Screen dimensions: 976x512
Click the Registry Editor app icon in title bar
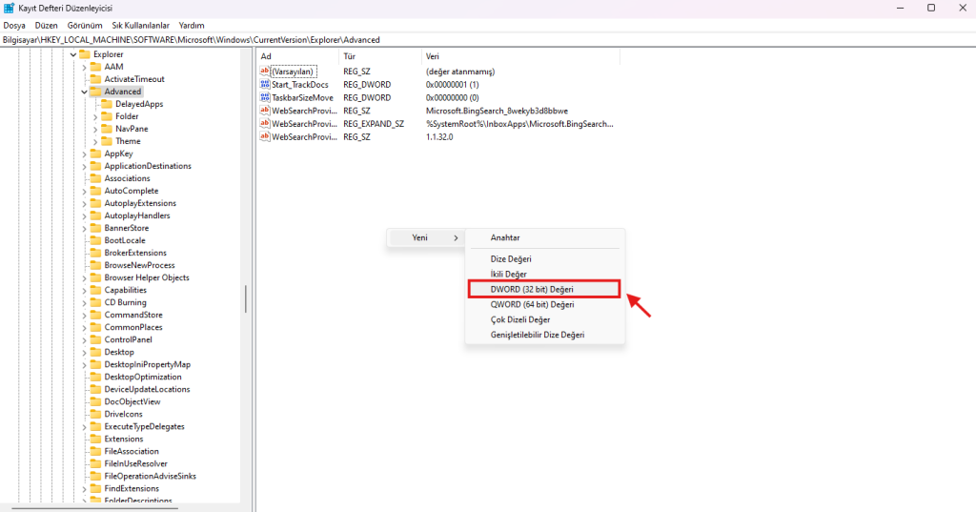pyautogui.click(x=9, y=8)
